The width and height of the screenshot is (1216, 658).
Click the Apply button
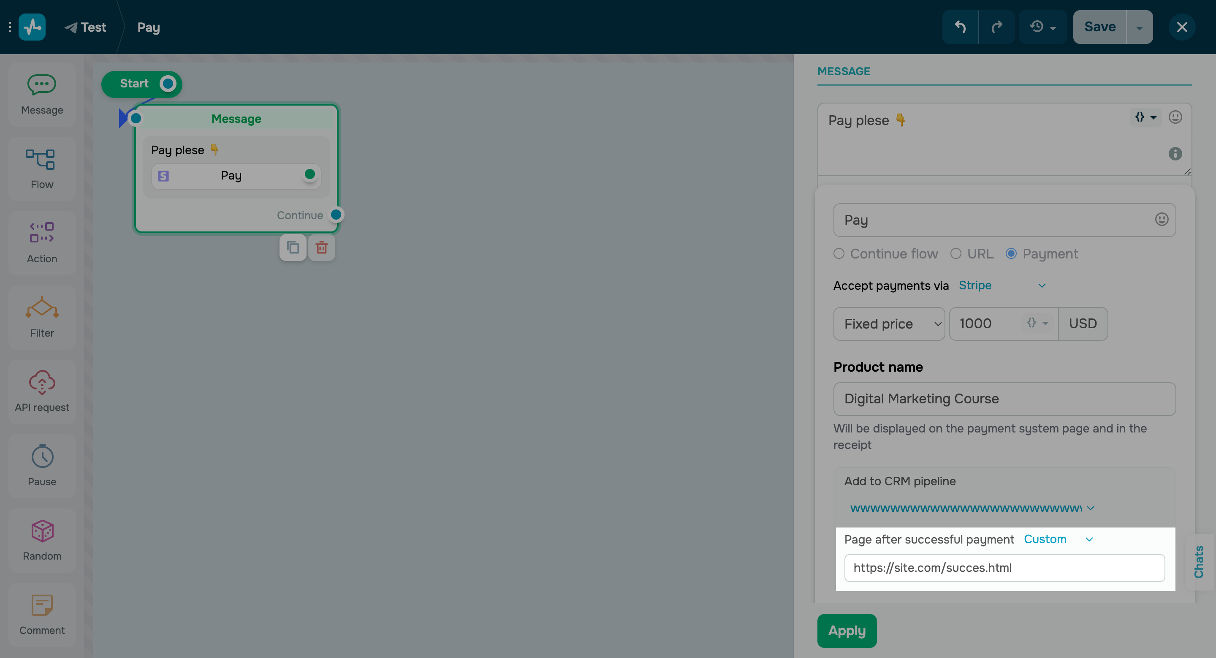847,631
